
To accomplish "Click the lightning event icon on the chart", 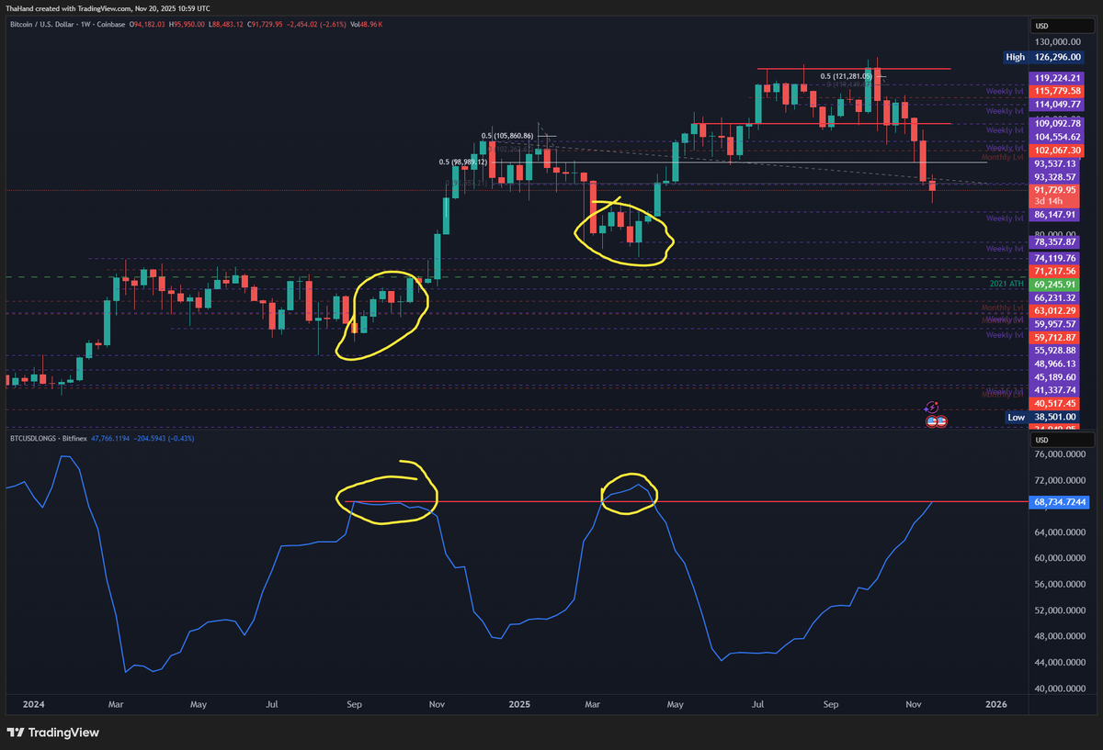I will (x=931, y=408).
